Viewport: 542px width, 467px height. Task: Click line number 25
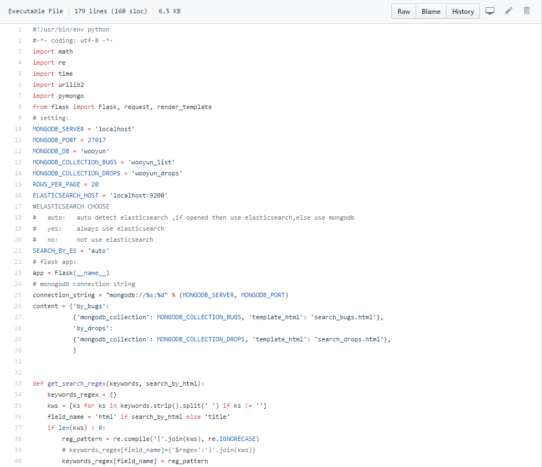(18, 295)
